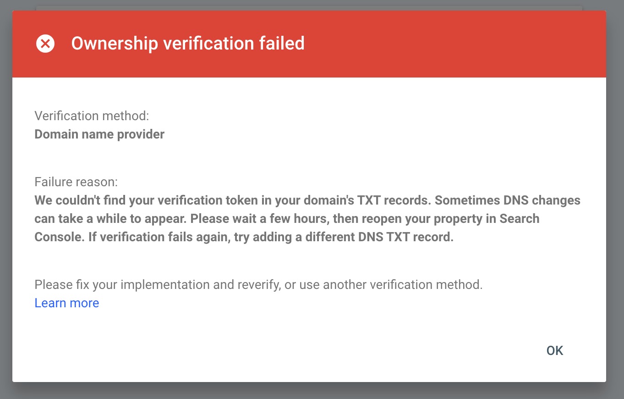
Task: Click the bold failure explanation paragraph
Action: 307,218
